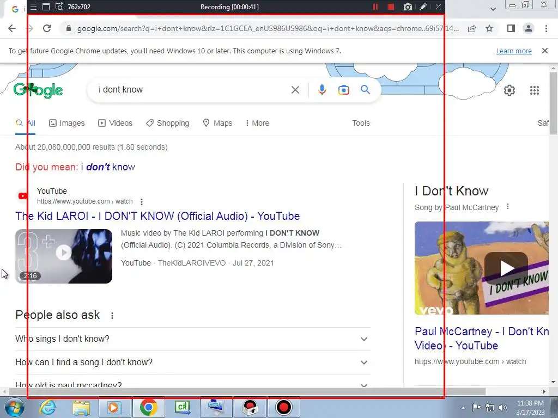The height and width of the screenshot is (418, 558).
Task: Open the keyboard monitor app in taskbar
Action: pos(216,407)
